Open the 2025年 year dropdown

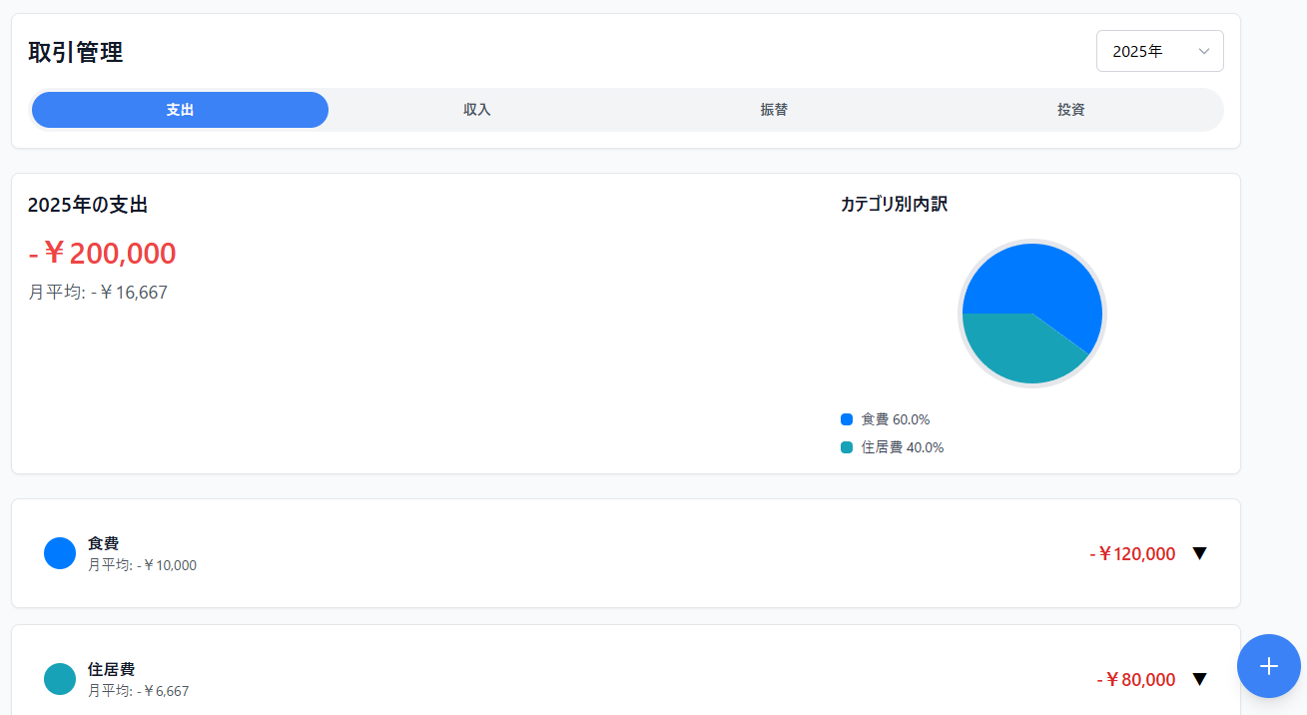pos(1159,51)
